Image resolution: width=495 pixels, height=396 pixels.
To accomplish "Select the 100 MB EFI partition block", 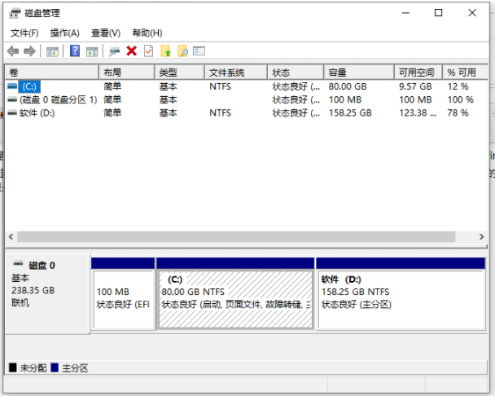I will pyautogui.click(x=123, y=298).
